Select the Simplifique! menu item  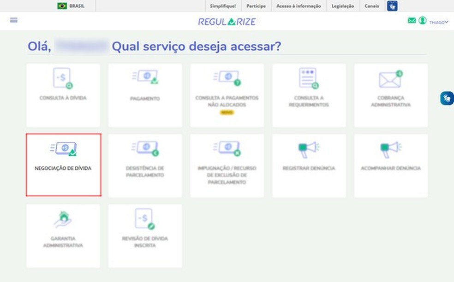click(223, 6)
